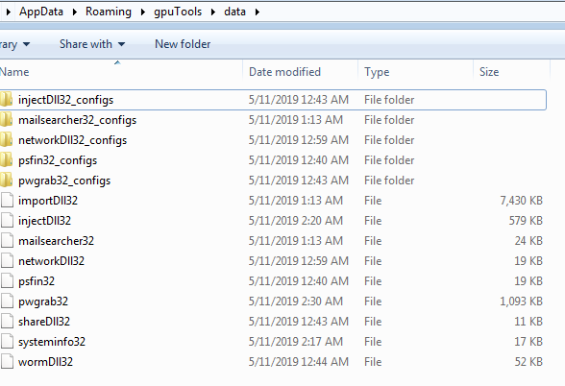Navigate to AppData in the address bar

[41, 12]
